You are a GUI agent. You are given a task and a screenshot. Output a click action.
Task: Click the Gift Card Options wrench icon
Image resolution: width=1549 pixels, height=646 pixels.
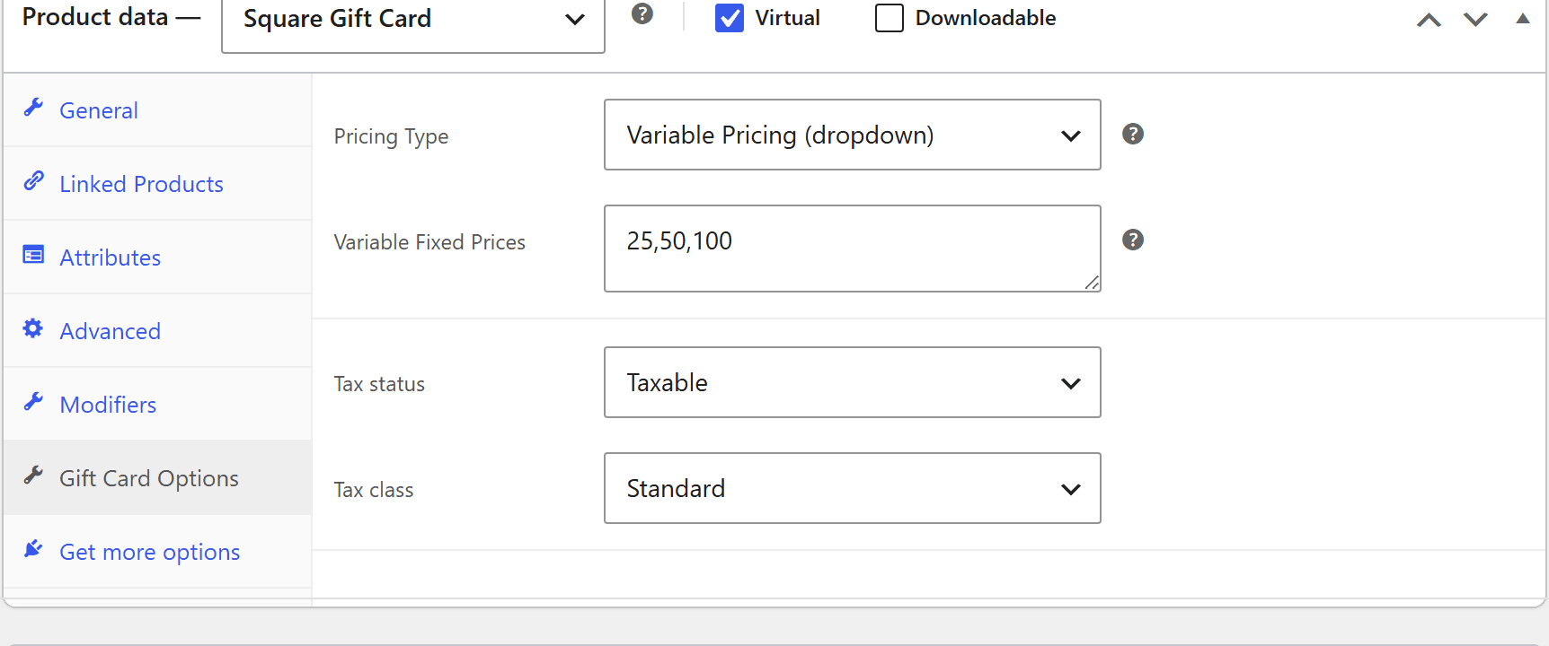pyautogui.click(x=33, y=476)
